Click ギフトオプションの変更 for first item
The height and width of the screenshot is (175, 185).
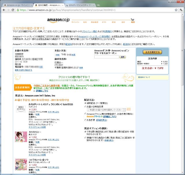tap(37, 127)
